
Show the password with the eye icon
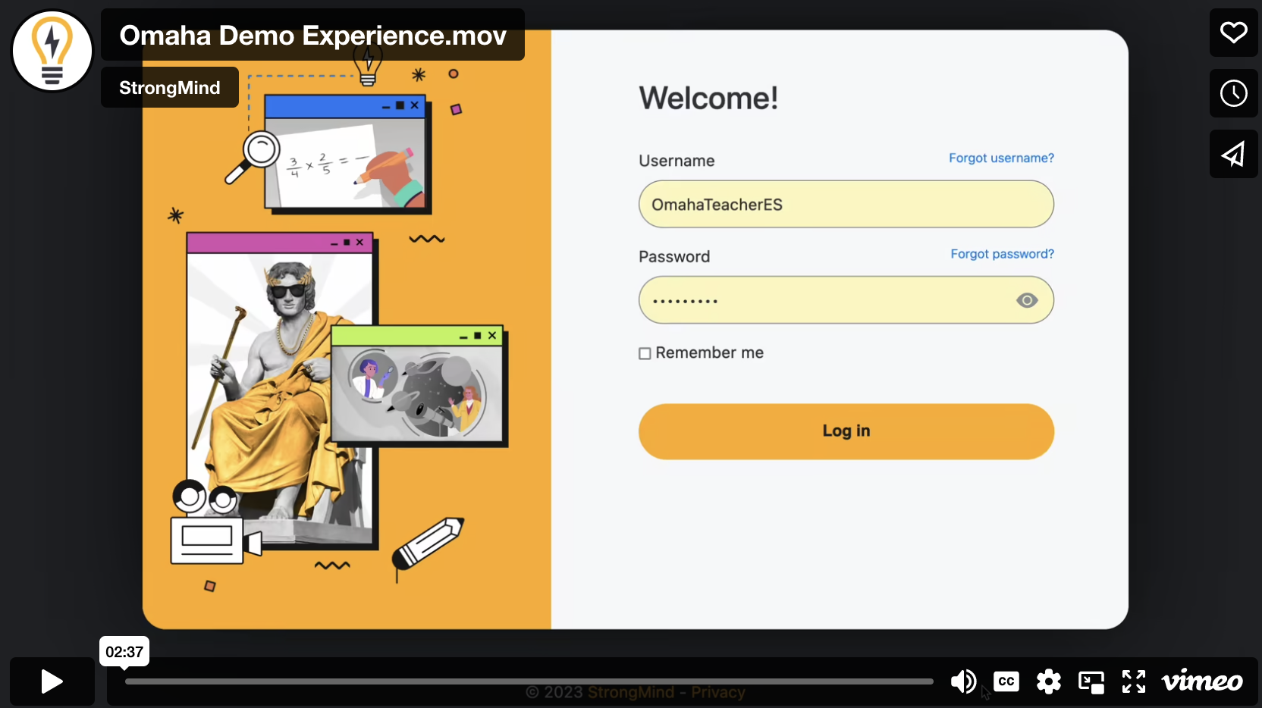(1027, 300)
